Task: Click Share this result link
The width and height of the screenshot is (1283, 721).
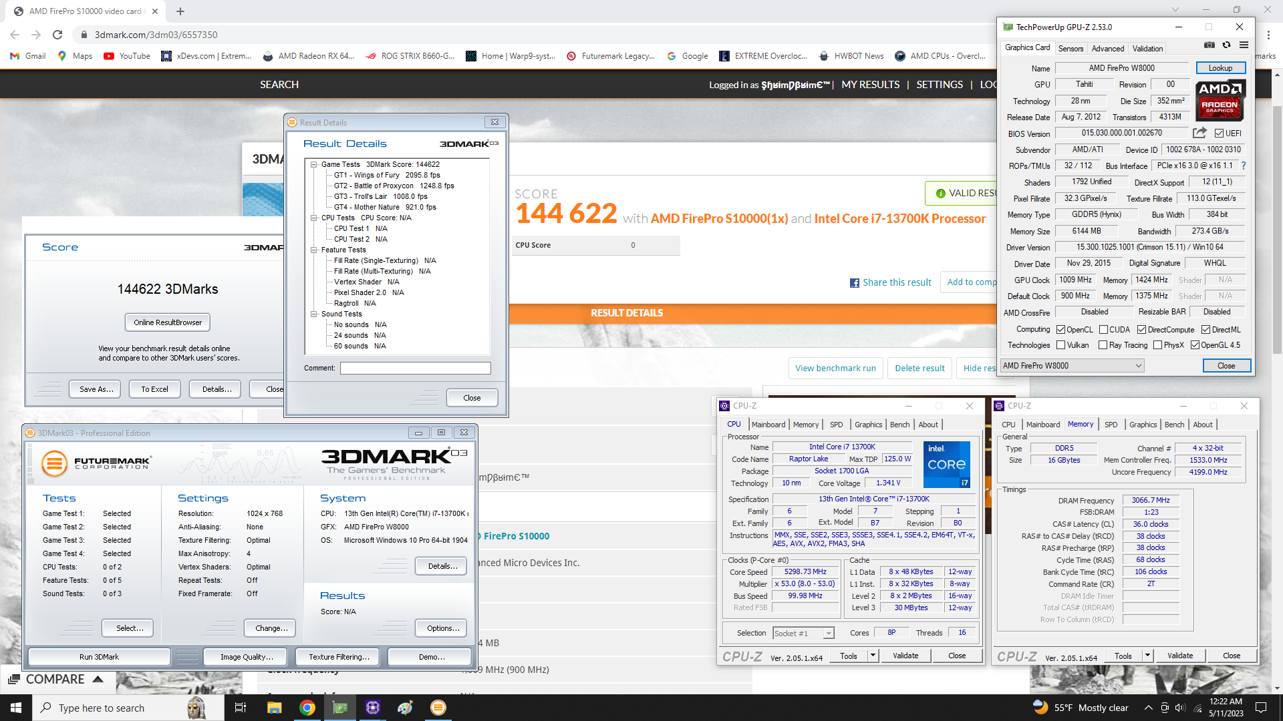Action: [890, 282]
